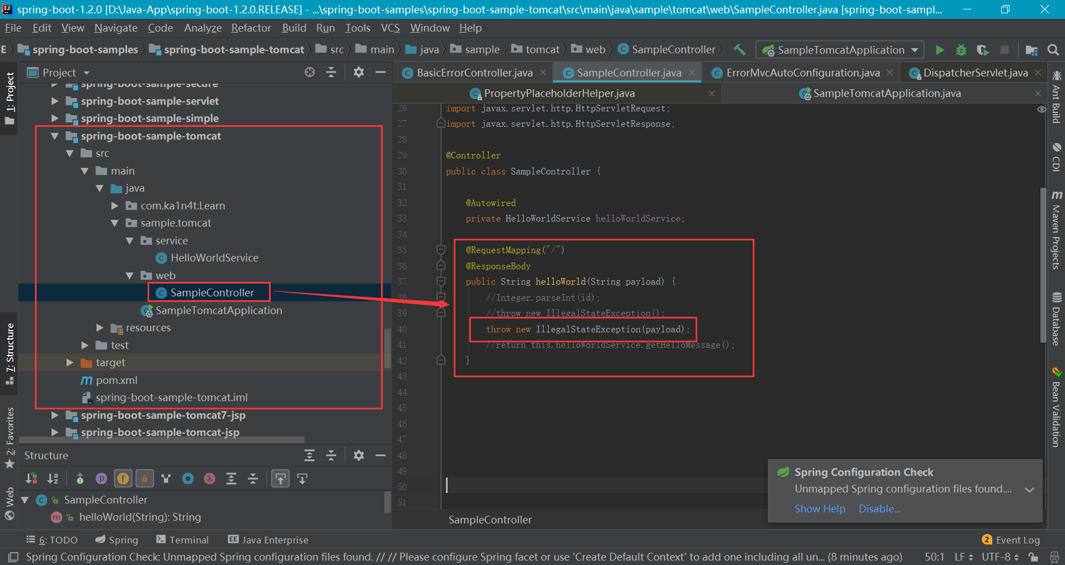Open Project Structure dialog from toolbar
Viewport: 1065px width, 565px height.
tap(1032, 50)
